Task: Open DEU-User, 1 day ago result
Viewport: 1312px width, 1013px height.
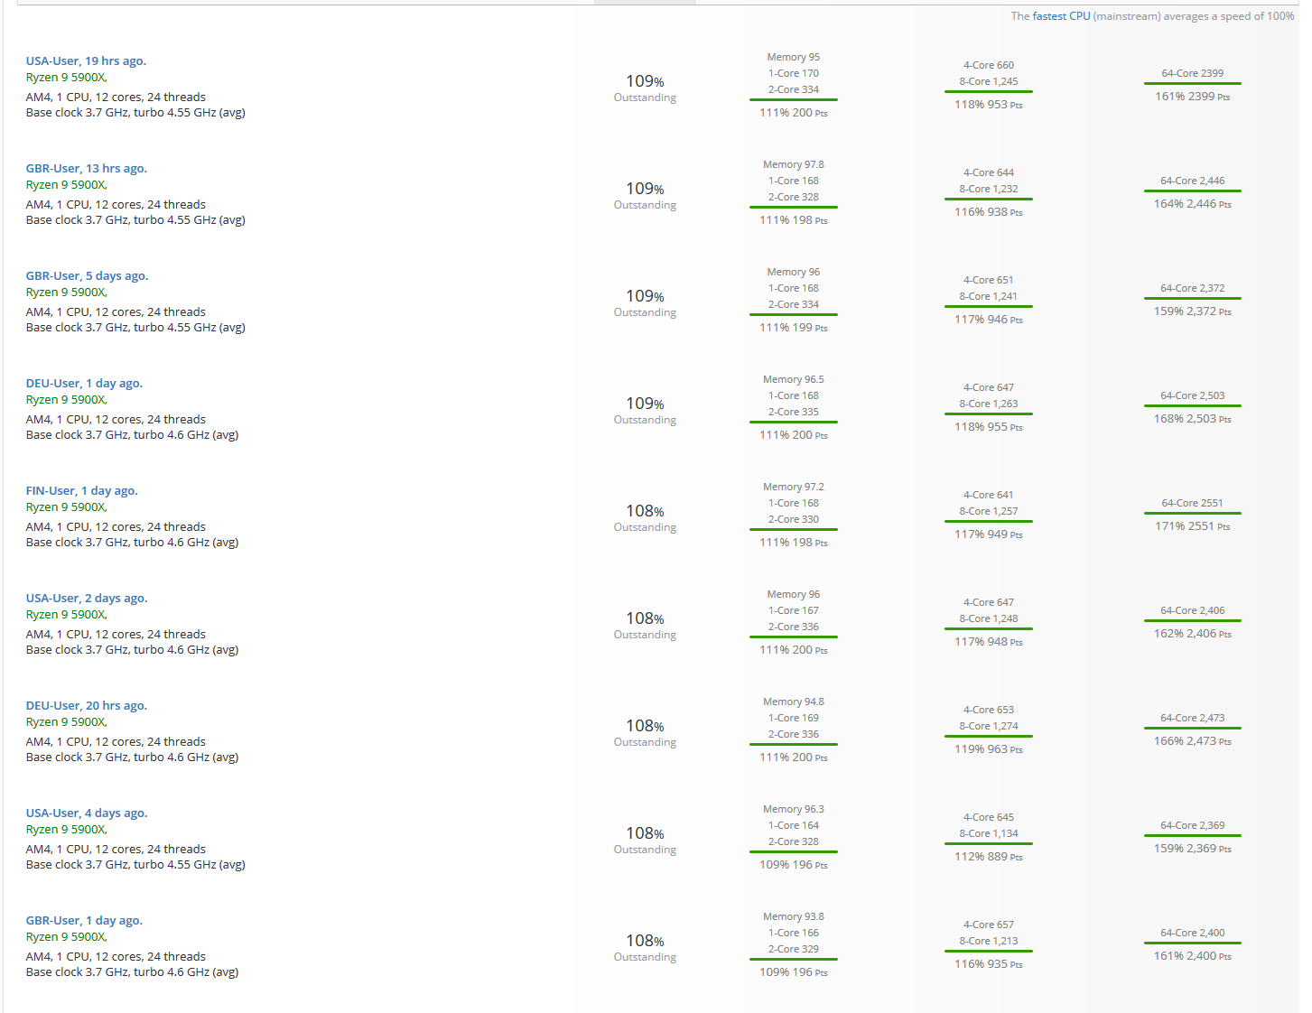Action: [x=84, y=384]
